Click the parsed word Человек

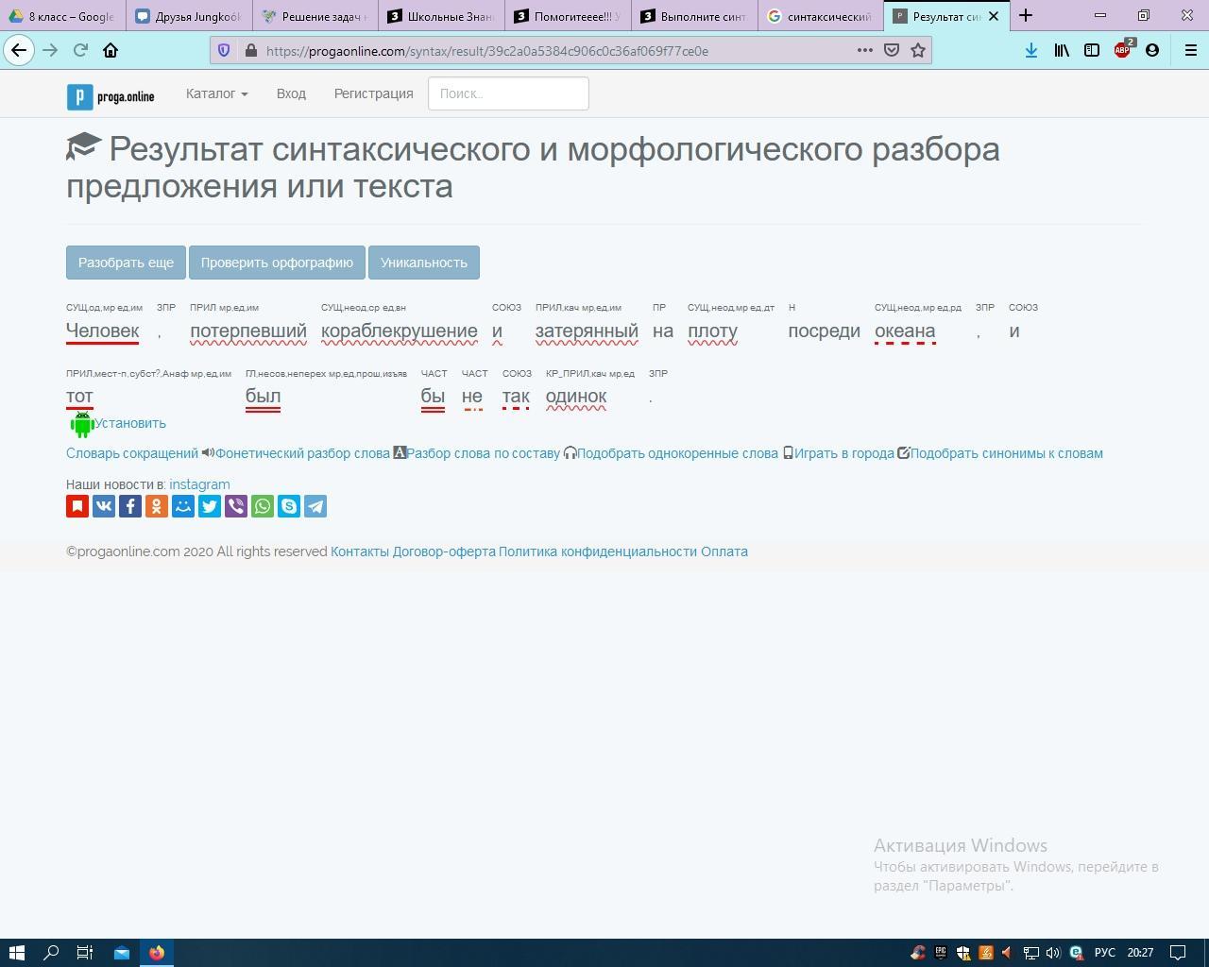click(x=103, y=331)
